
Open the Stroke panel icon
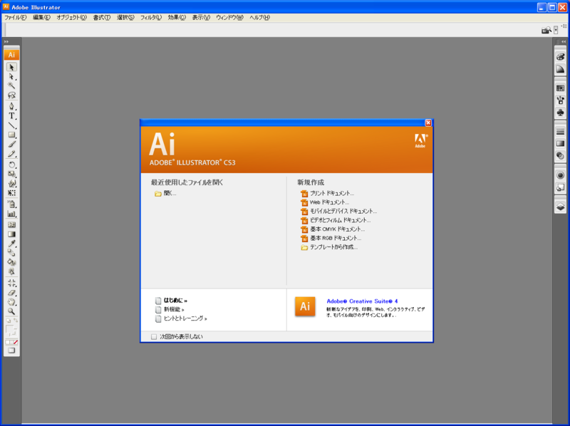click(560, 131)
